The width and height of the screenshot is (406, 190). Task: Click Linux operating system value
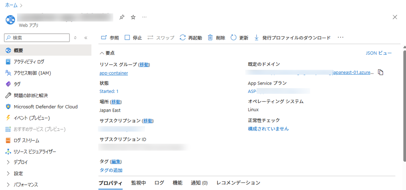click(x=253, y=110)
